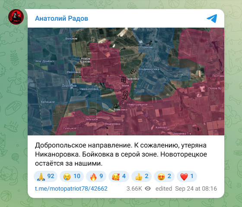The height and width of the screenshot is (207, 242).
Task: Click the Бойковка label on the map
Action: (x=121, y=110)
